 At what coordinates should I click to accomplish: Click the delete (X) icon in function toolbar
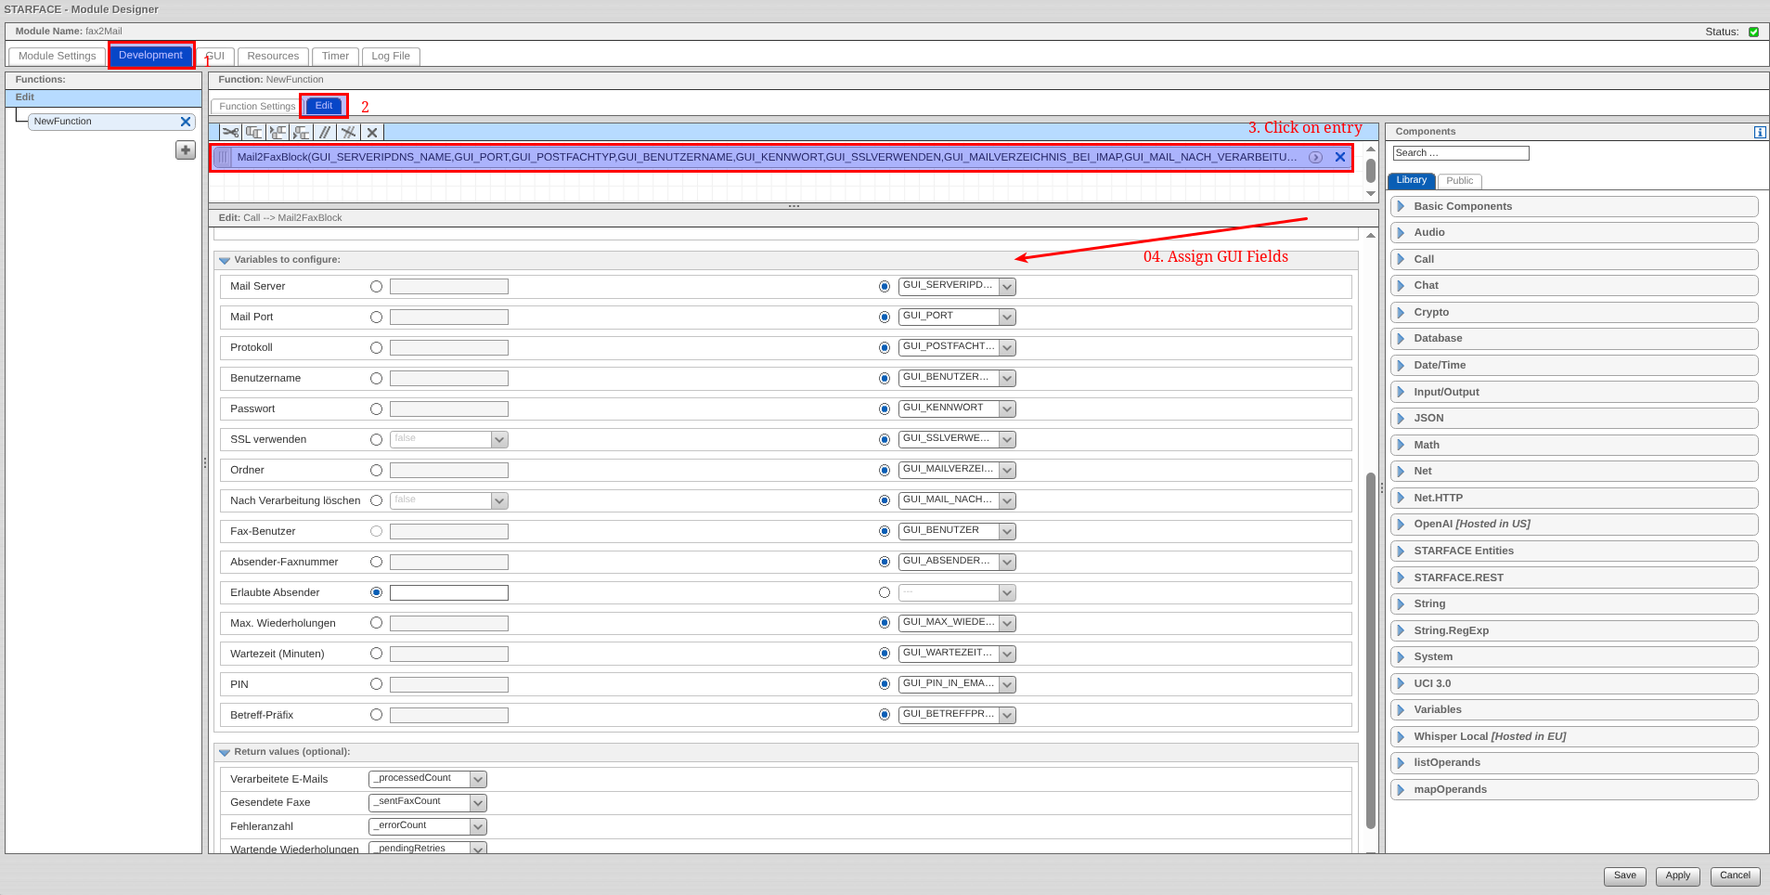[372, 133]
